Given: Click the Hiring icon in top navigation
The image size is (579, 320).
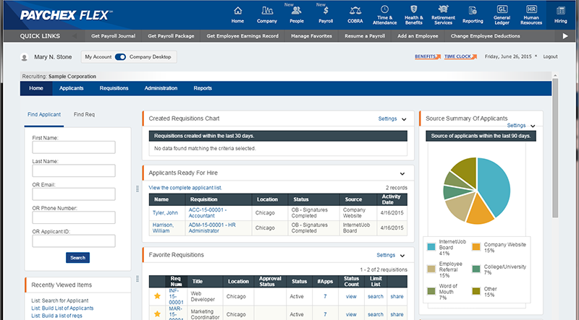Looking at the screenshot, I should tap(560, 9).
